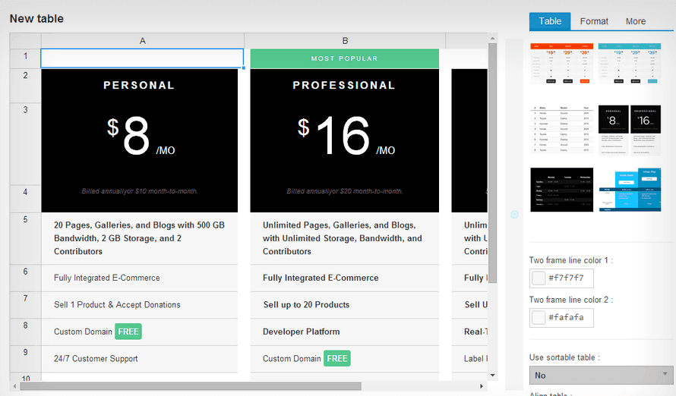Screen dimensions: 676x396
Task: Open the Use sortable table dropdown
Action: coord(601,375)
